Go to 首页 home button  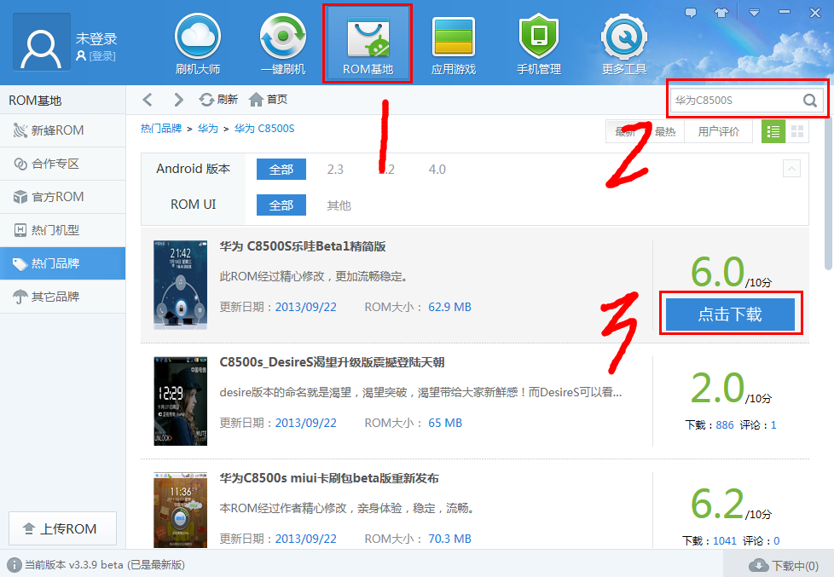268,100
